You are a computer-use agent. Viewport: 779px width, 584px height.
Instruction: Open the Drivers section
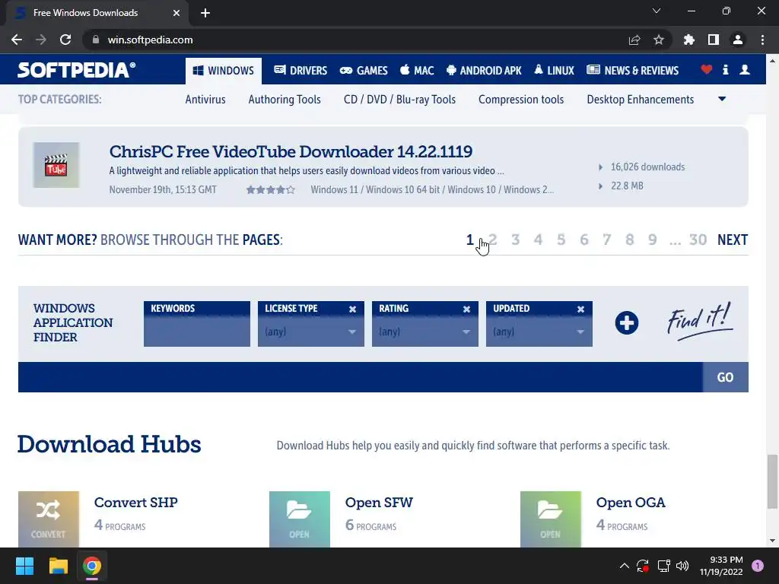[x=300, y=71]
